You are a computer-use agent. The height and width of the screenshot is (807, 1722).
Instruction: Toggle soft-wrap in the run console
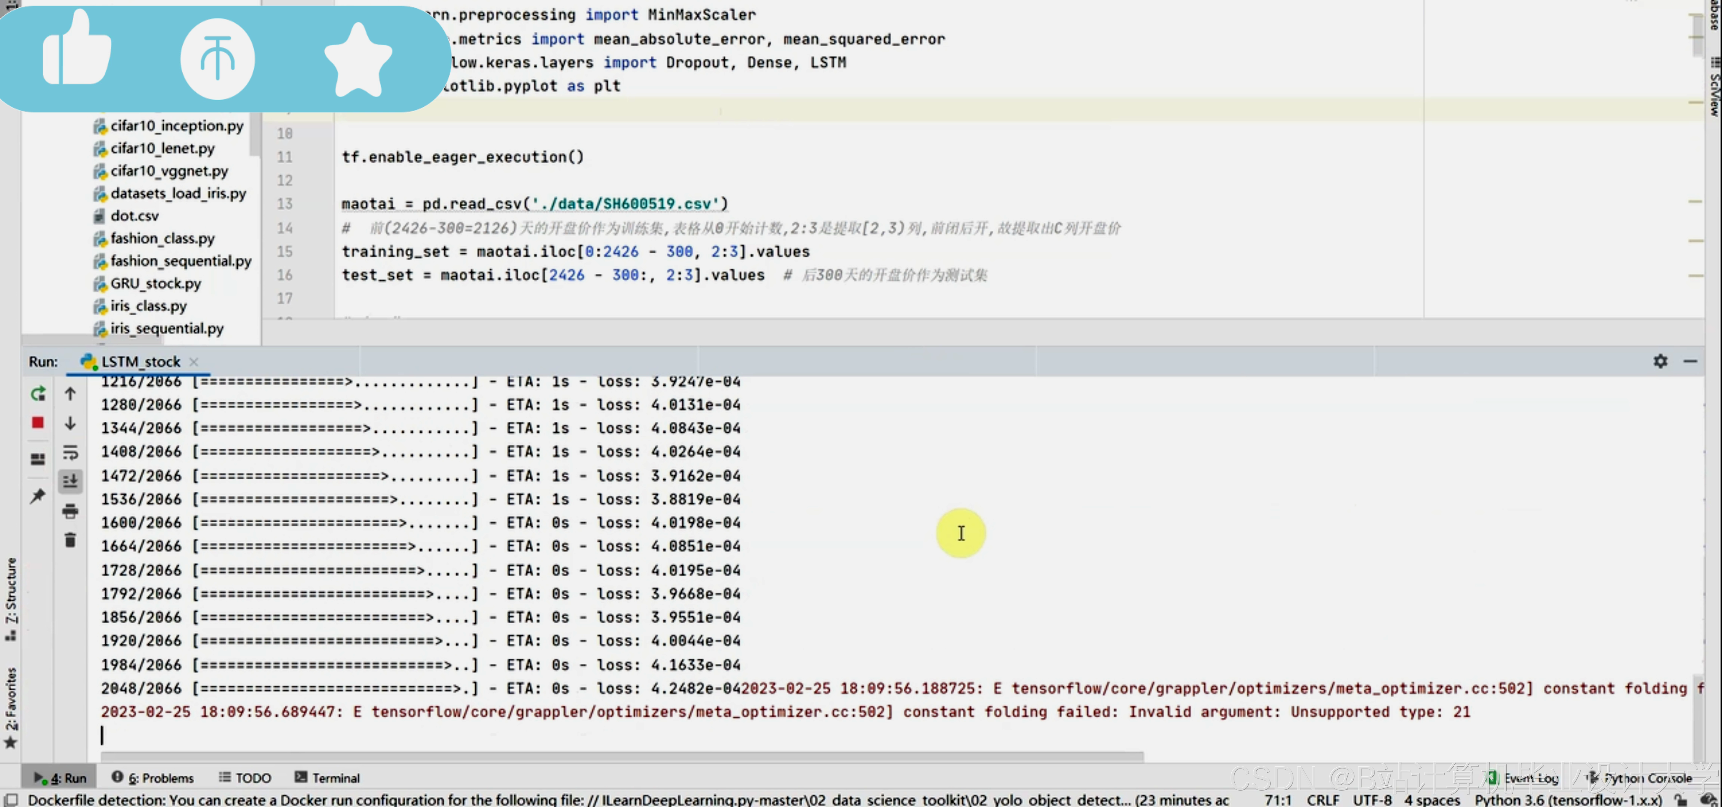point(70,452)
